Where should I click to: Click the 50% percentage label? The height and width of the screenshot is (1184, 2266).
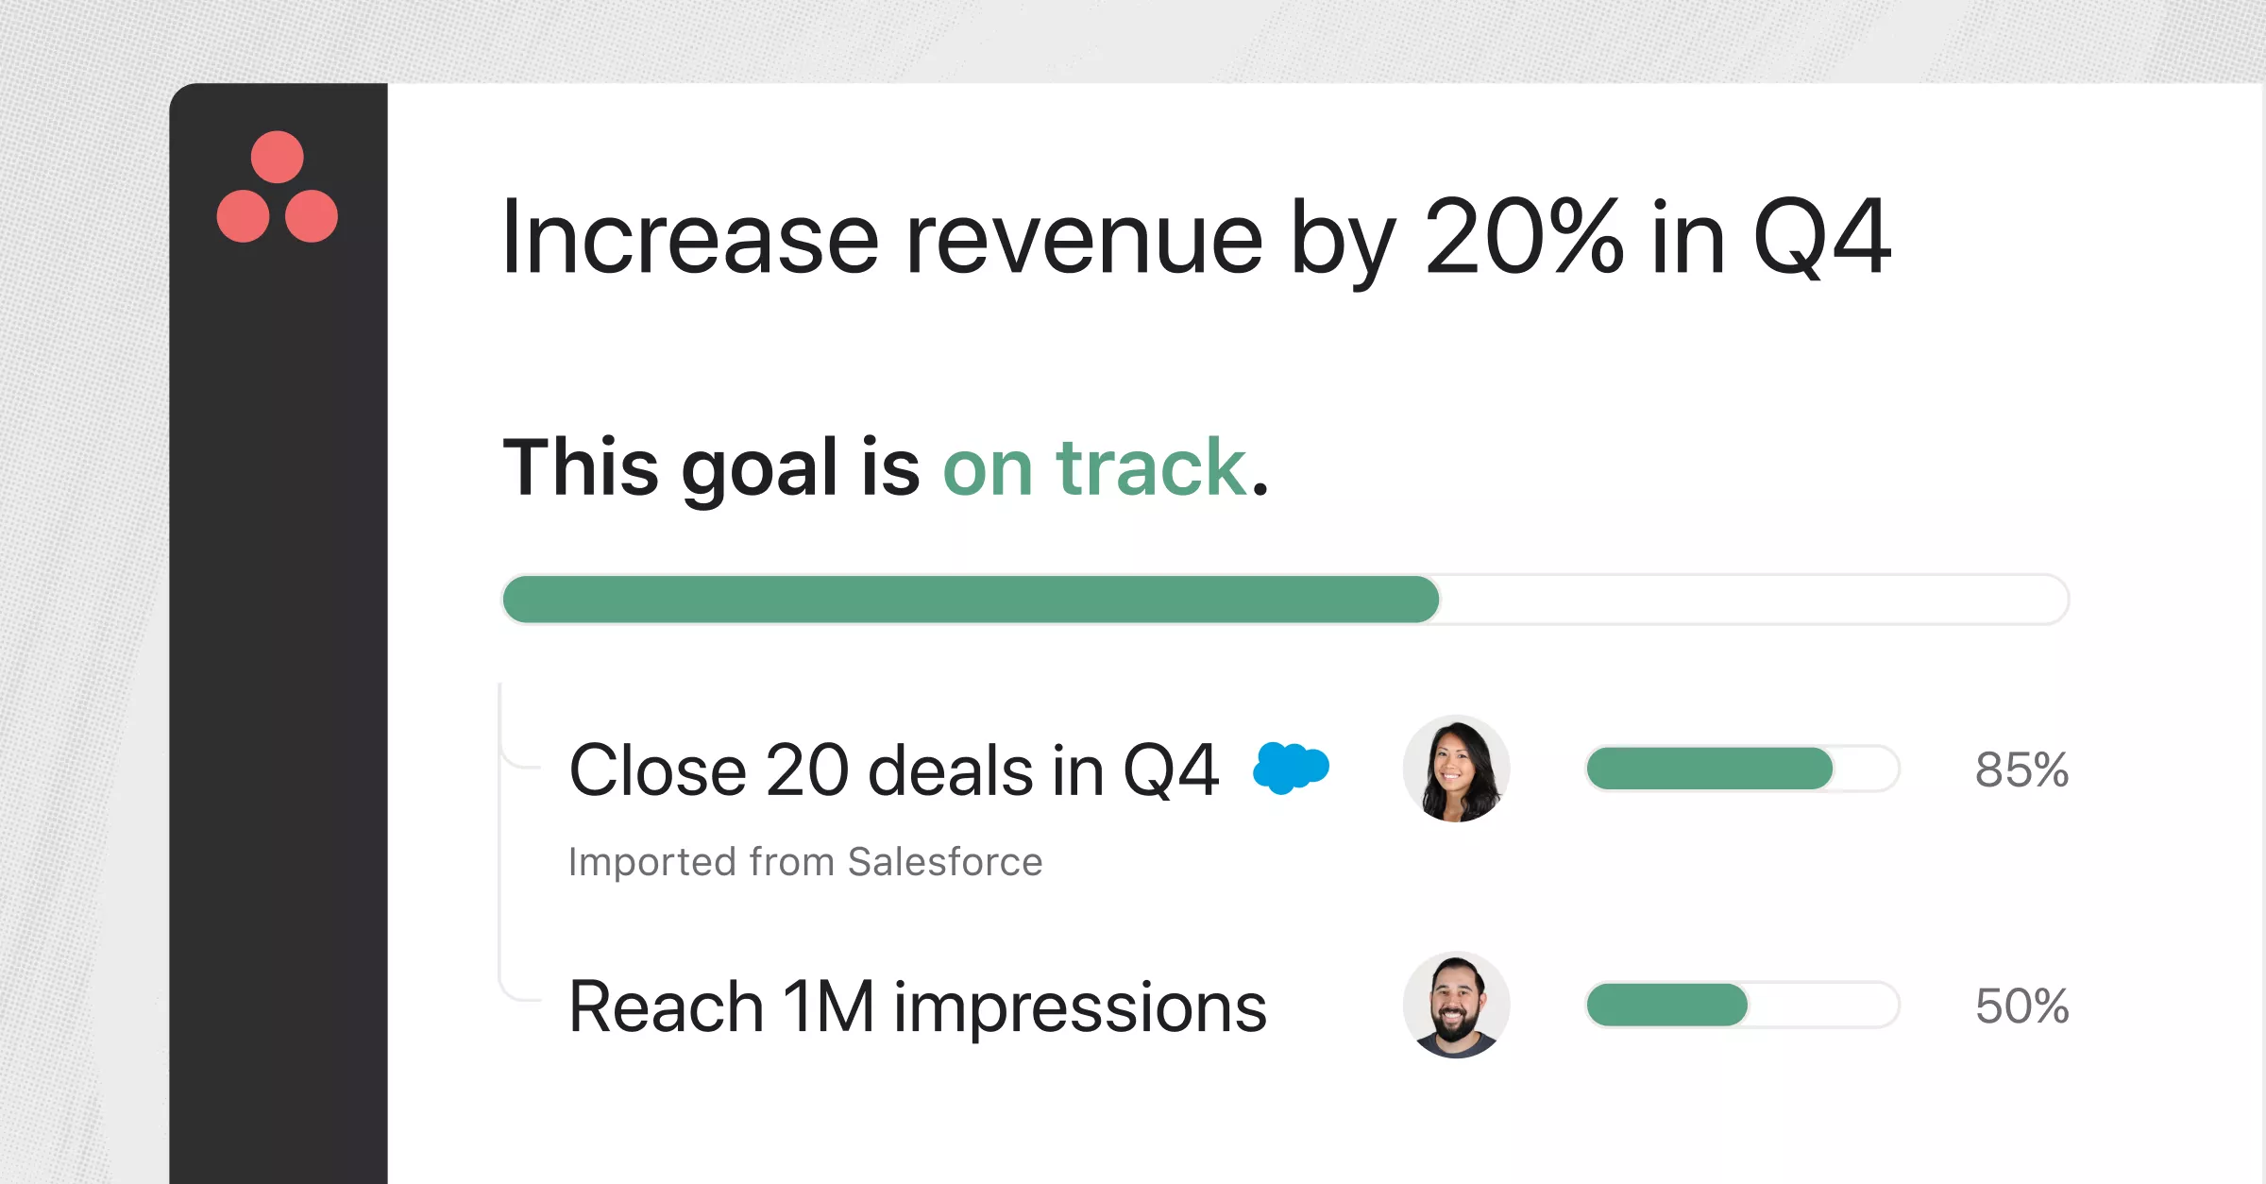(2021, 1006)
